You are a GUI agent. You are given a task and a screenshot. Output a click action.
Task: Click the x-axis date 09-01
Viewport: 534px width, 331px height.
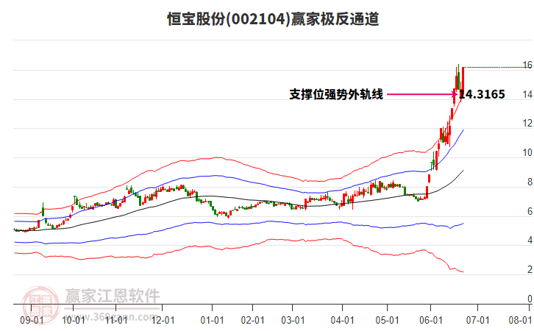coord(32,320)
